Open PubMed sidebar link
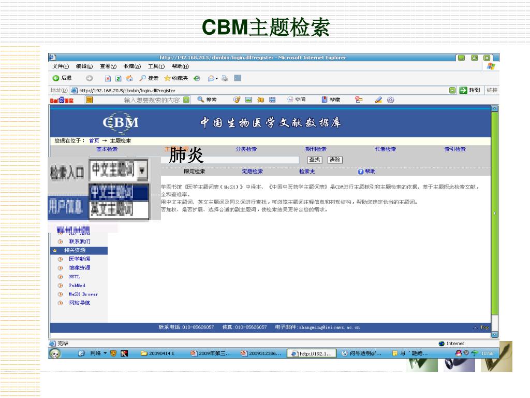530x398 pixels. pyautogui.click(x=77, y=286)
